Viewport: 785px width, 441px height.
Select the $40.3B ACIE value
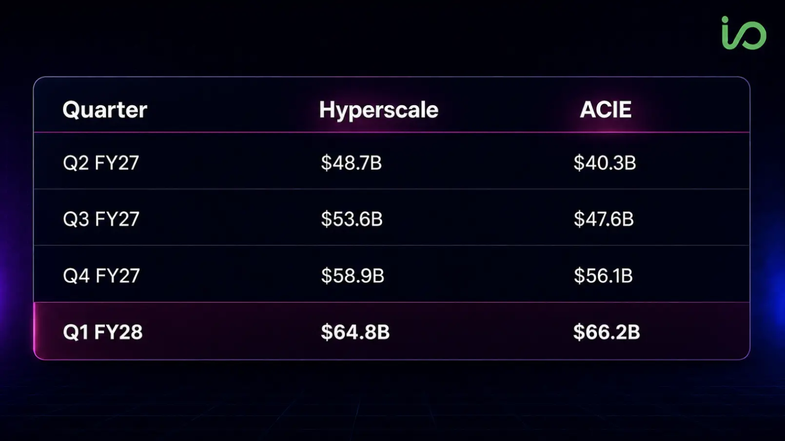coord(605,163)
